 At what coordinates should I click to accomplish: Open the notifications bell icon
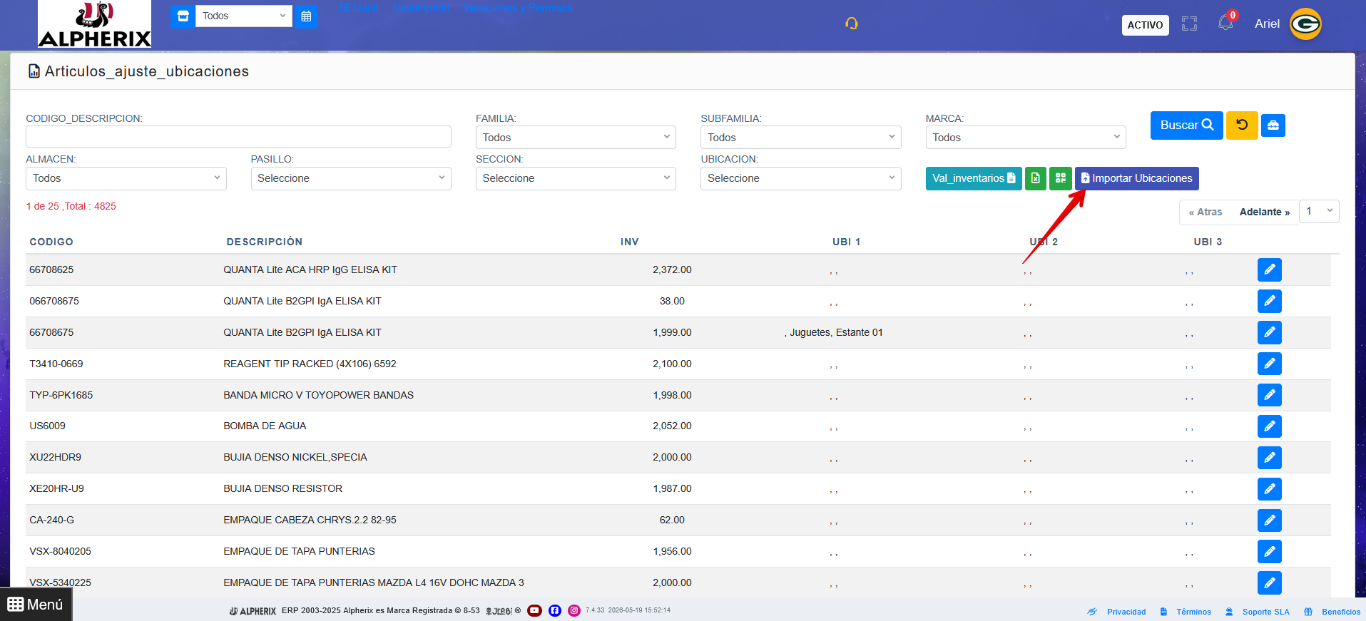1225,23
